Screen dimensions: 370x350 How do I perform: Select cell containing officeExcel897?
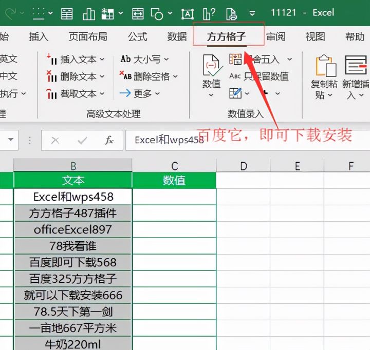point(73,229)
